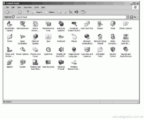The height and width of the screenshot is (119, 144).
Task: Open Display properties
Action: point(100,25)
